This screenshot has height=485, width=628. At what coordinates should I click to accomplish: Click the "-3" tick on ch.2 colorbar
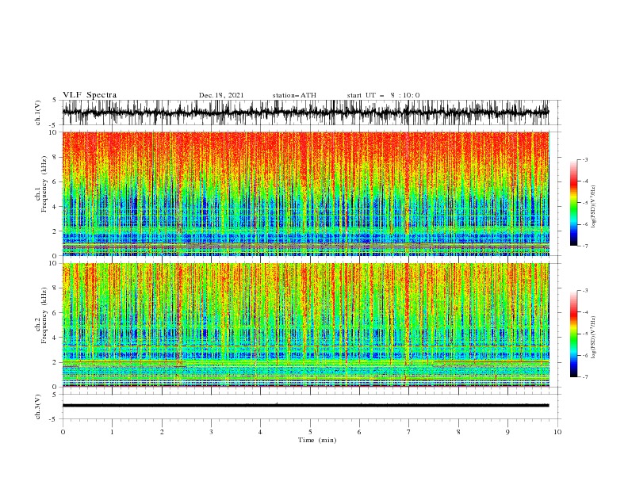click(x=584, y=291)
